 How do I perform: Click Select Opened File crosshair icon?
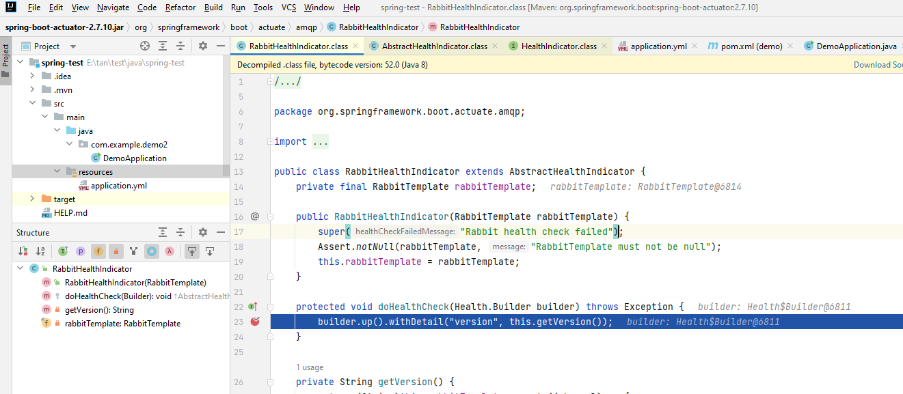pos(144,46)
